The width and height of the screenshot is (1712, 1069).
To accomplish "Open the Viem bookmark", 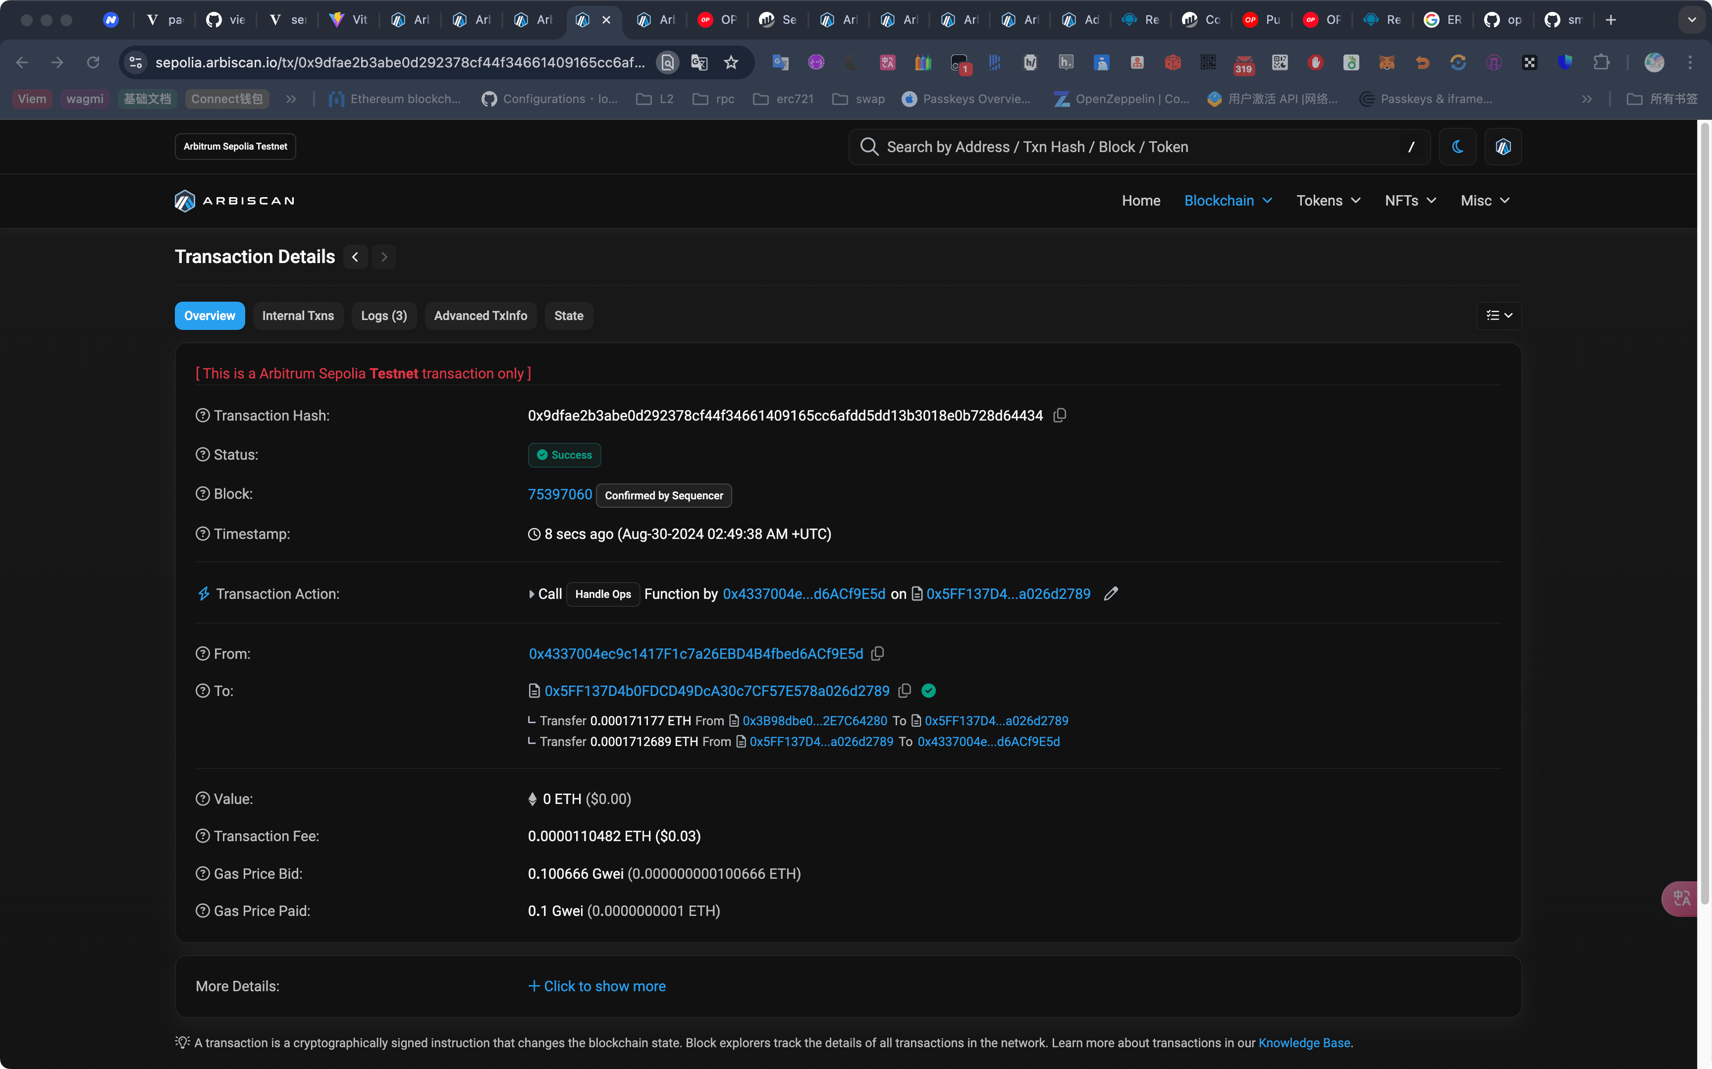I will click(32, 99).
